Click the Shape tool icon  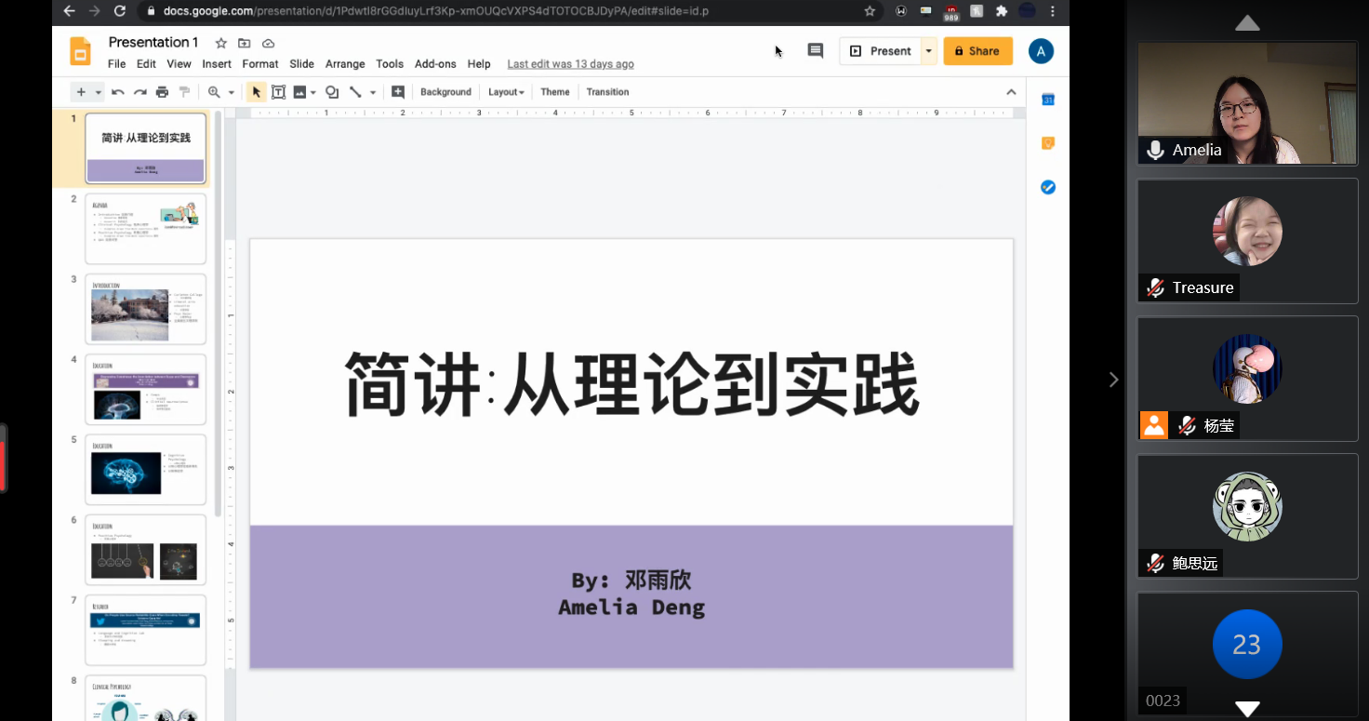(x=332, y=92)
